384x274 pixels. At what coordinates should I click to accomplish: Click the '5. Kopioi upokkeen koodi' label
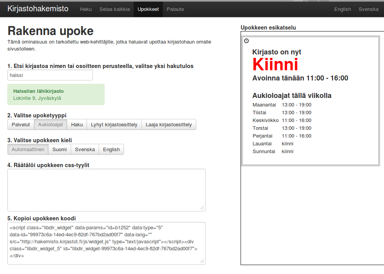click(42, 218)
